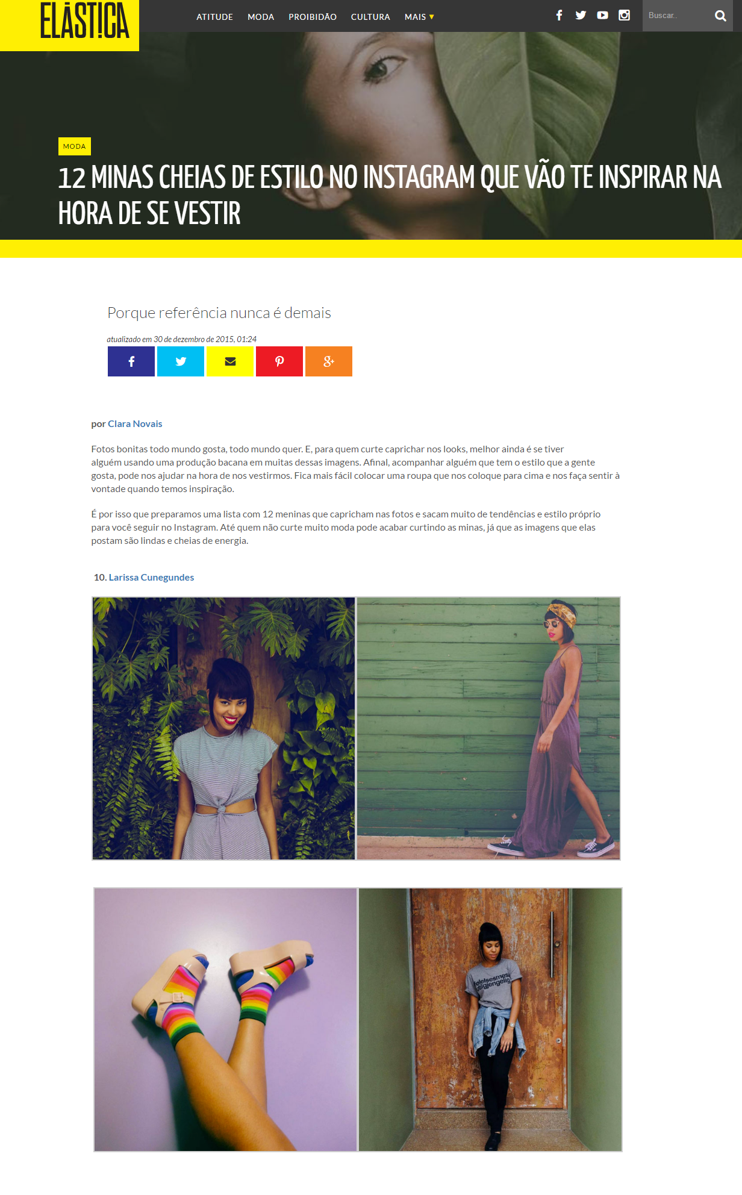Click the yellow MODA category tag
The image size is (742, 1195).
point(75,146)
